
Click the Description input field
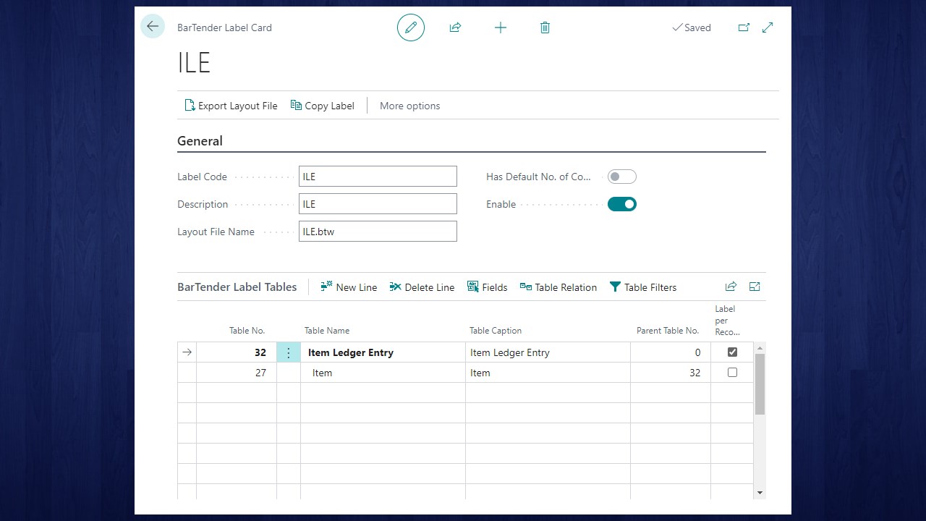pos(378,204)
